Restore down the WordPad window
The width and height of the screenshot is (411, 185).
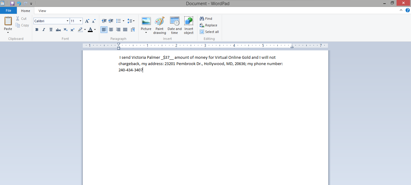coord(392,3)
